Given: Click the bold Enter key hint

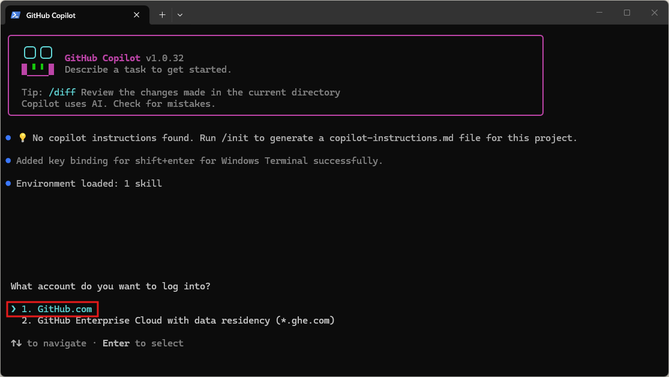Looking at the screenshot, I should [x=116, y=343].
